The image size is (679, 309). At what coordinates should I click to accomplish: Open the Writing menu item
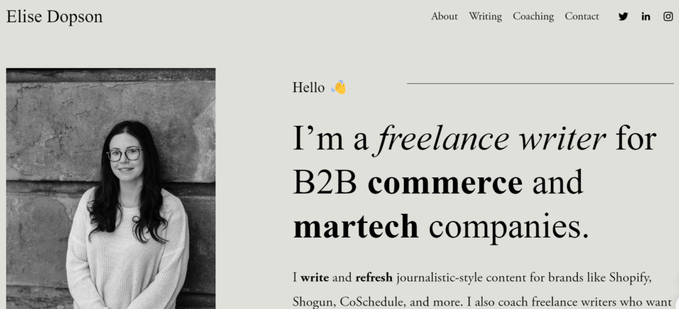[485, 17]
